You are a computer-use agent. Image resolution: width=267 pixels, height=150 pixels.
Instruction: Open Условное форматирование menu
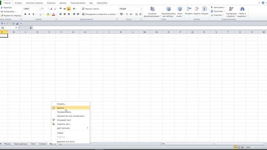(152, 12)
